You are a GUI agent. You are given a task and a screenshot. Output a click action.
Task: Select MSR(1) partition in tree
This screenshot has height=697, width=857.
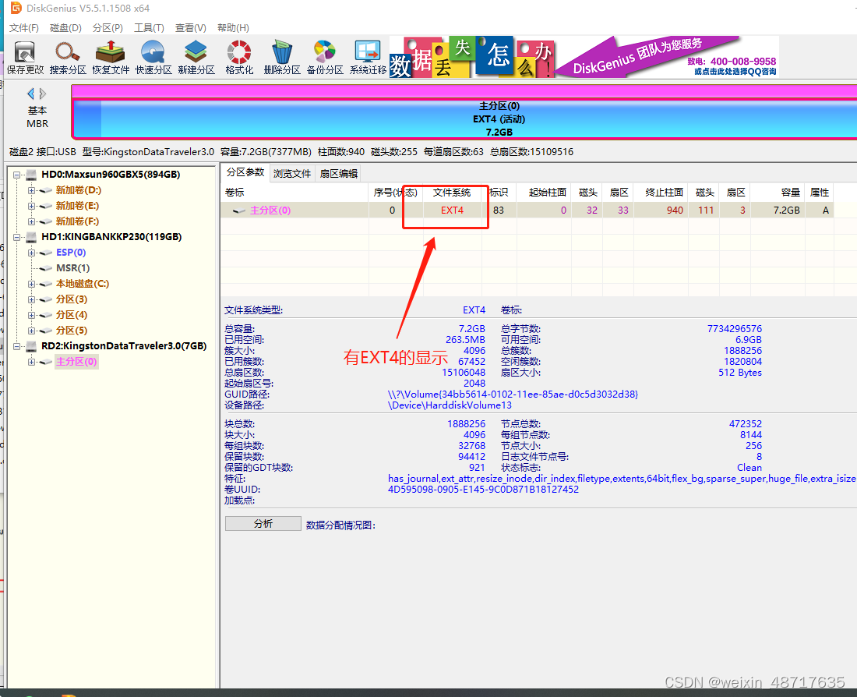click(72, 268)
